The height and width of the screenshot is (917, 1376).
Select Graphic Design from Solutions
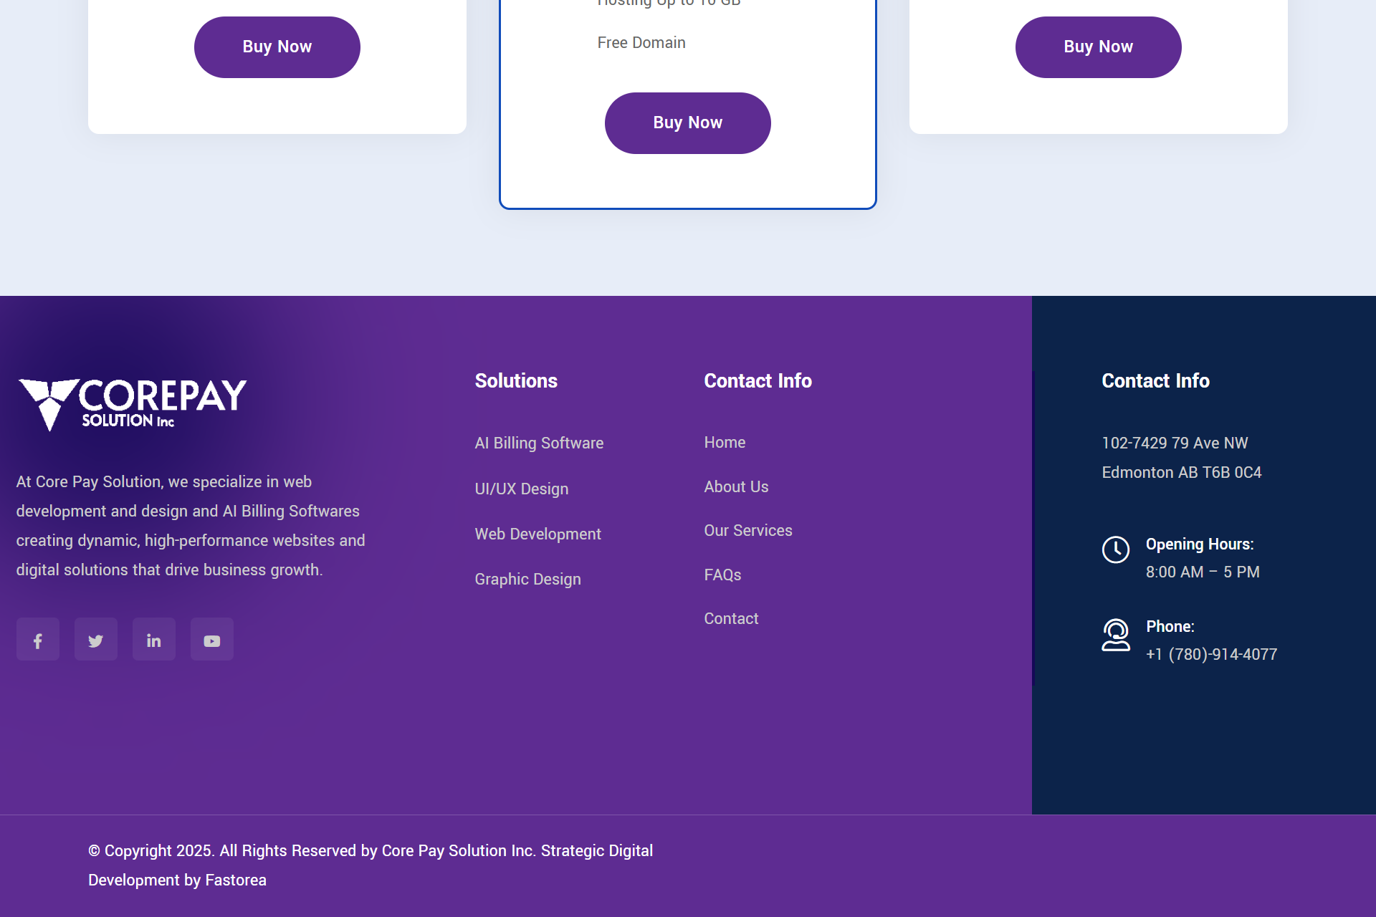click(x=527, y=579)
